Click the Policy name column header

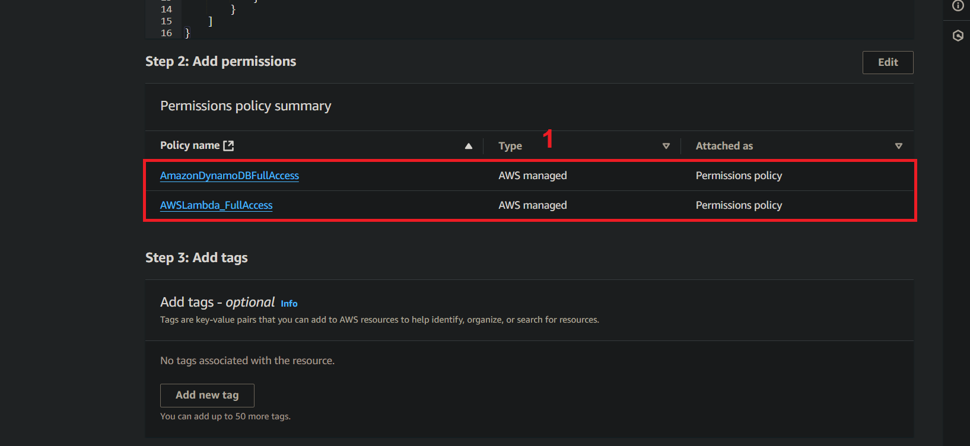click(190, 146)
